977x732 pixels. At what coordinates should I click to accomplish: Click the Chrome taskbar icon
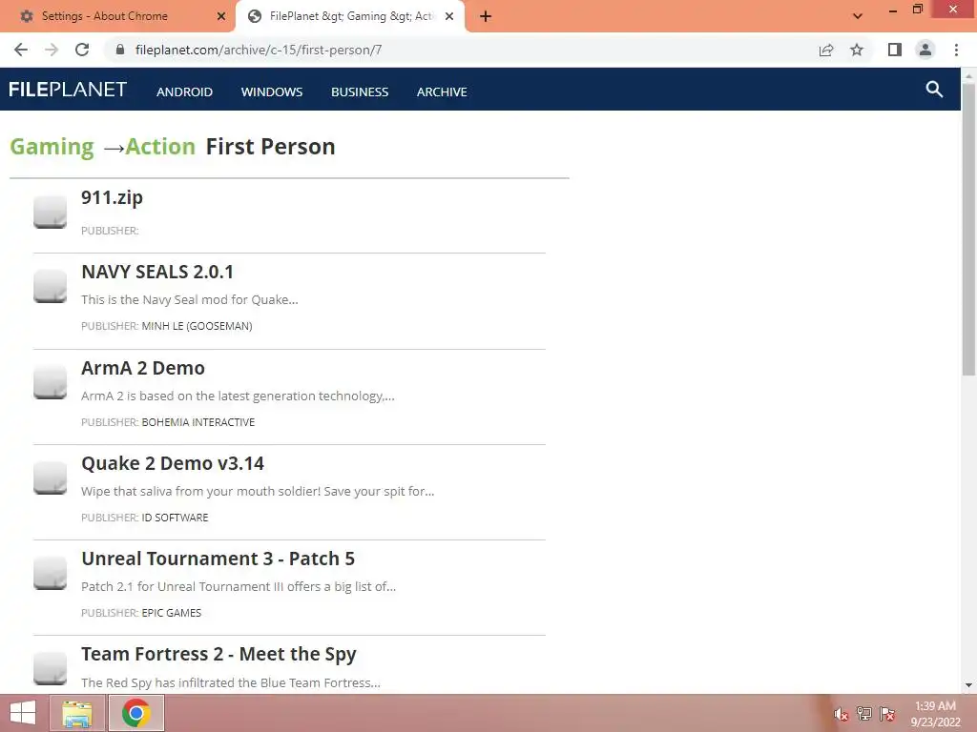[136, 713]
